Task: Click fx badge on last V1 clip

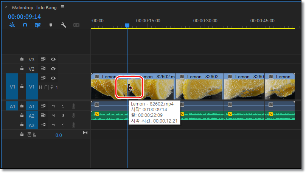Action: click(x=271, y=77)
